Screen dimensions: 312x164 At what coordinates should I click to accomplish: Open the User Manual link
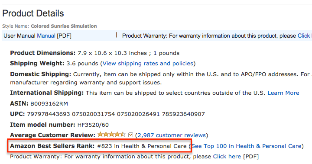pyautogui.click(x=46, y=36)
